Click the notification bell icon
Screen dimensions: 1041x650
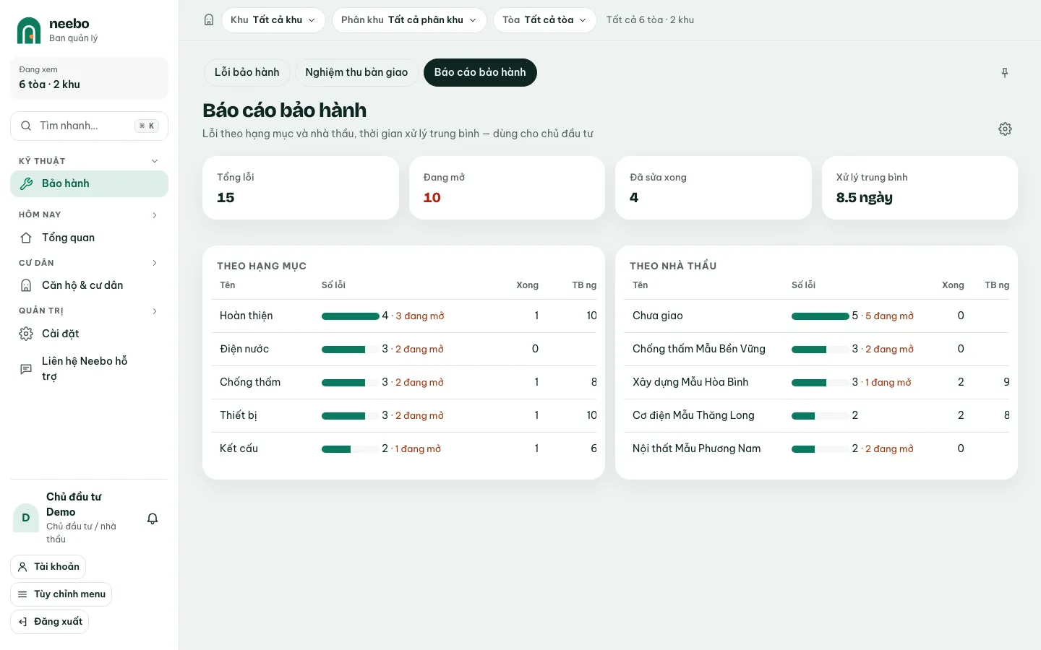pos(153,519)
